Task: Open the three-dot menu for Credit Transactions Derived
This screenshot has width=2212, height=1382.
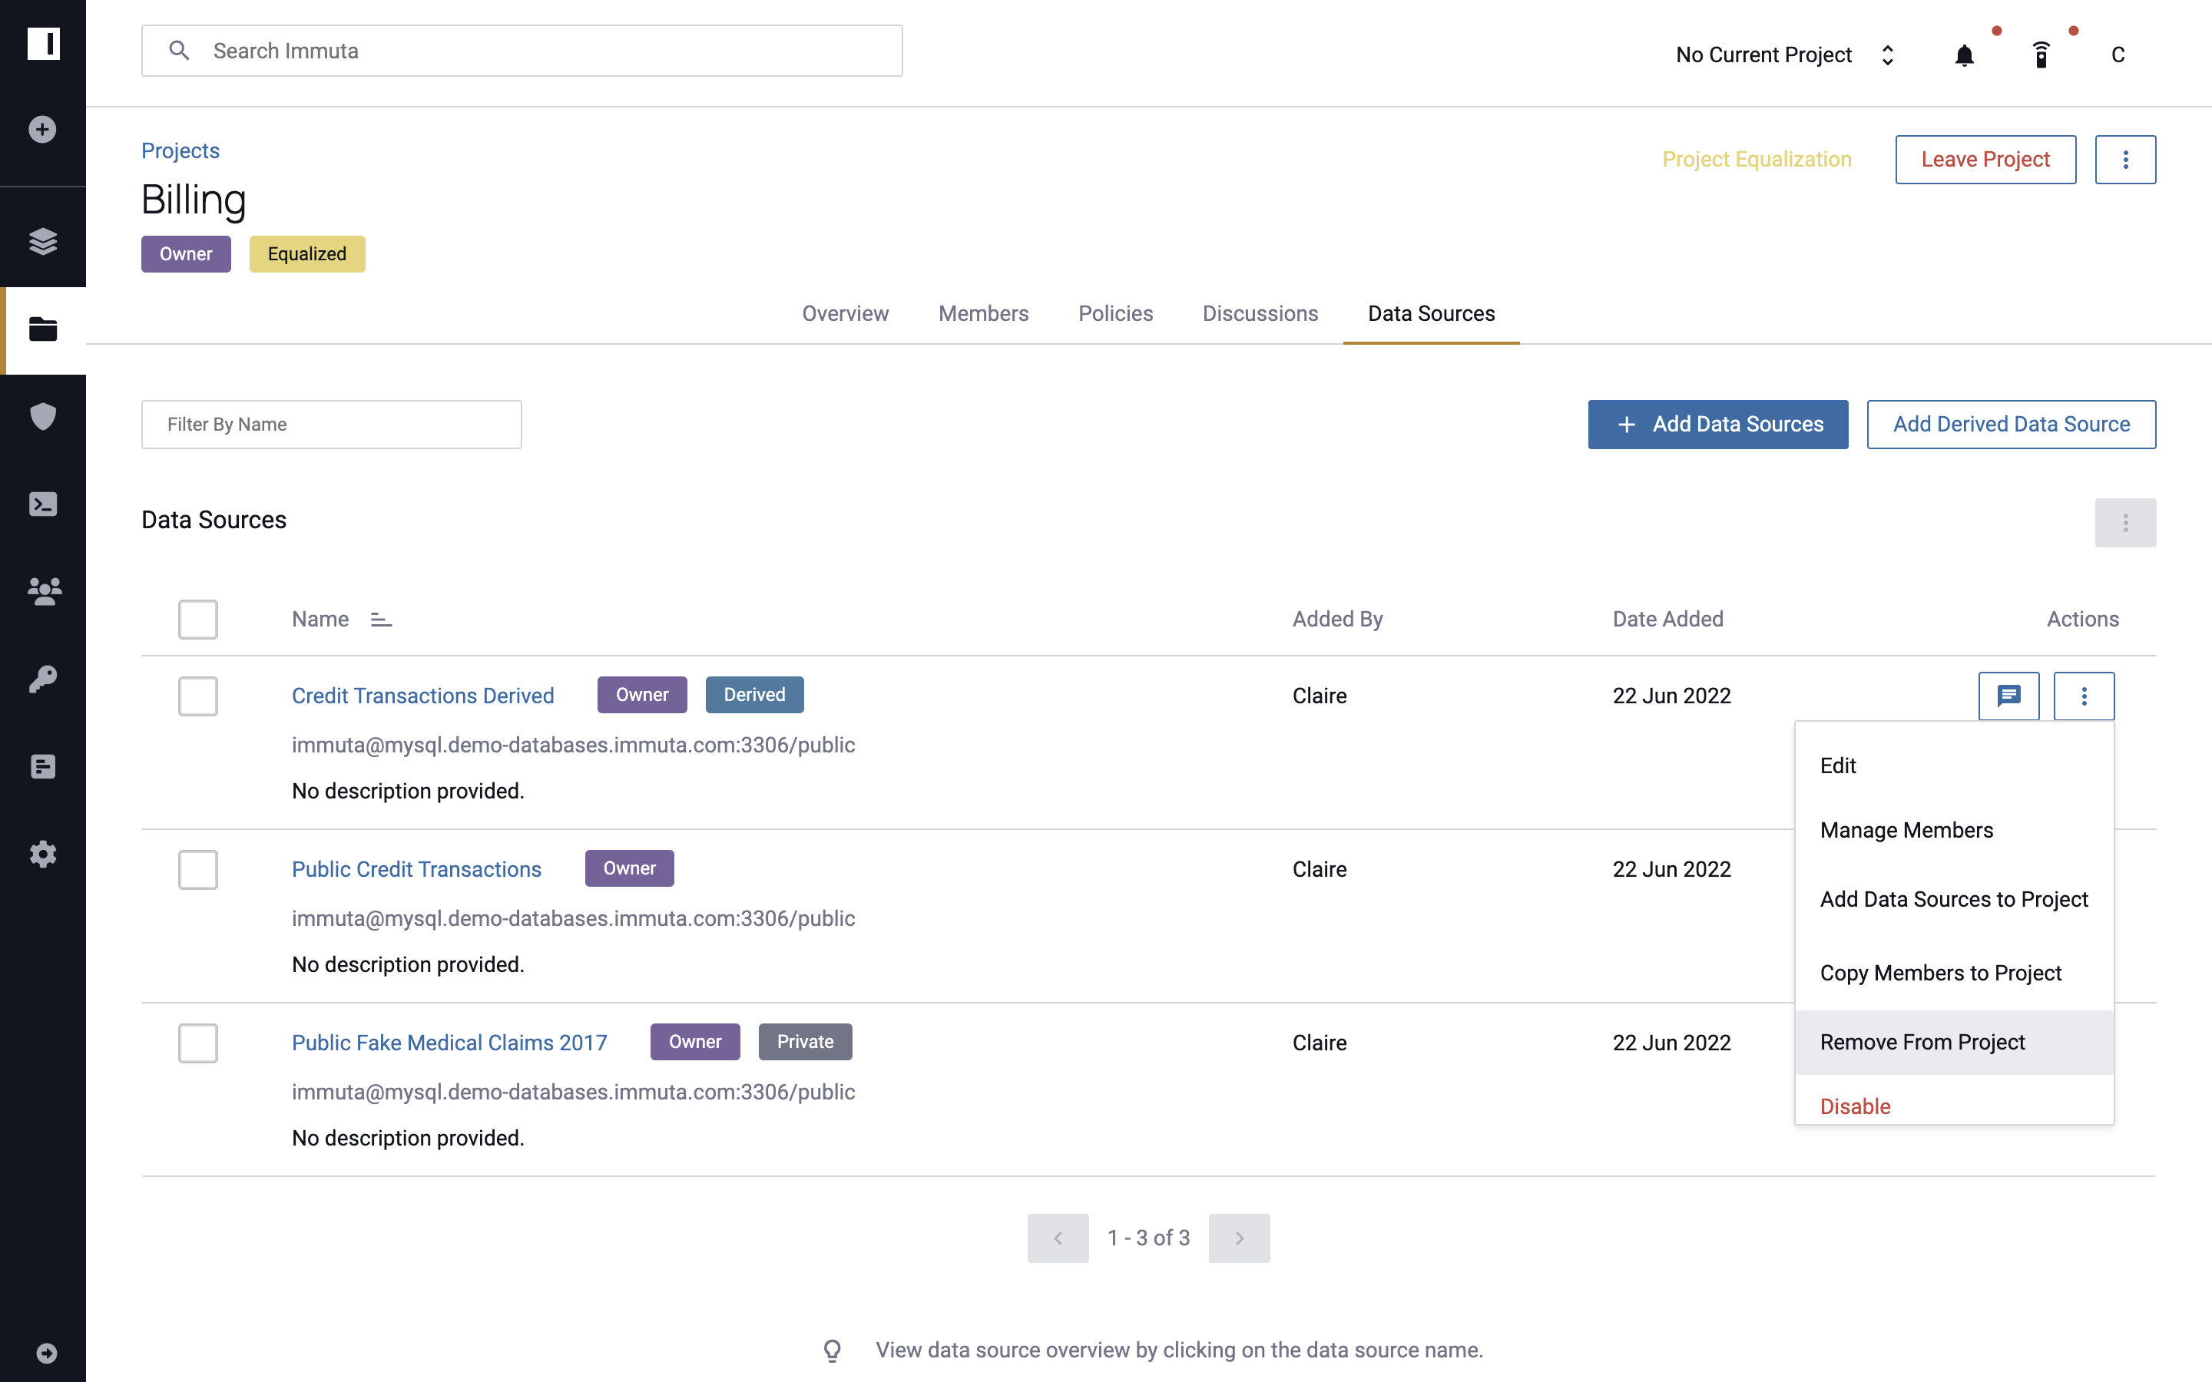Action: 2083,694
